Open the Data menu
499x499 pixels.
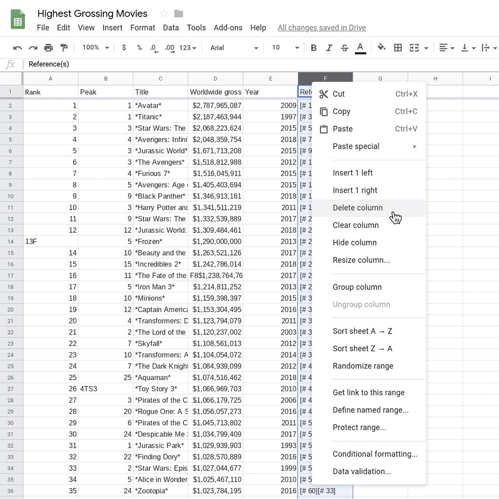point(171,28)
